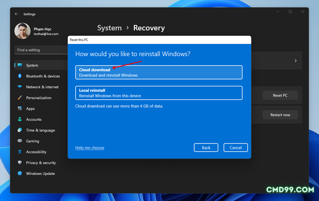
Task: Maximize the Settings window
Action: (290, 12)
